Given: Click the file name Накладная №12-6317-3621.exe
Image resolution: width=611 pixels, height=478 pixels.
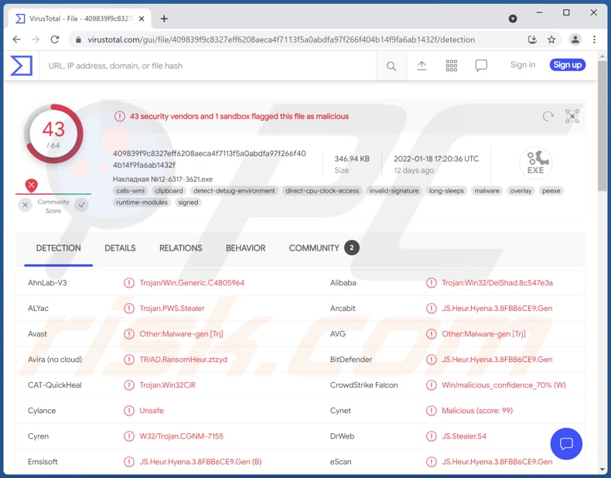Looking at the screenshot, I should tap(162, 179).
